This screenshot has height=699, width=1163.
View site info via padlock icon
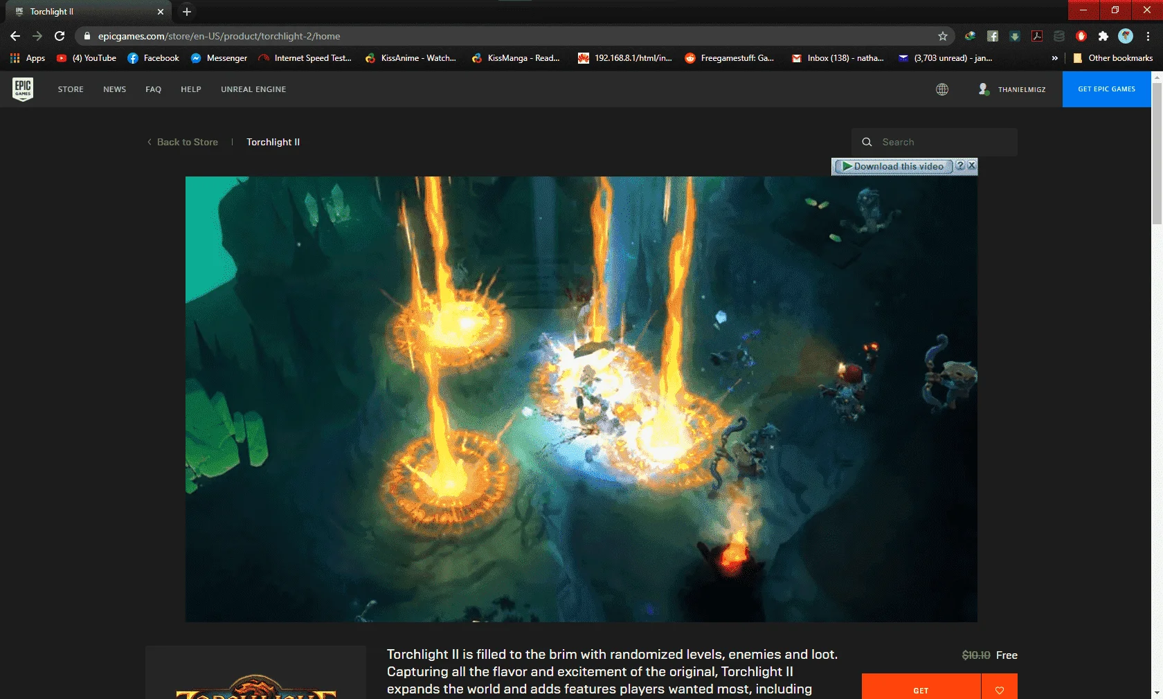87,36
